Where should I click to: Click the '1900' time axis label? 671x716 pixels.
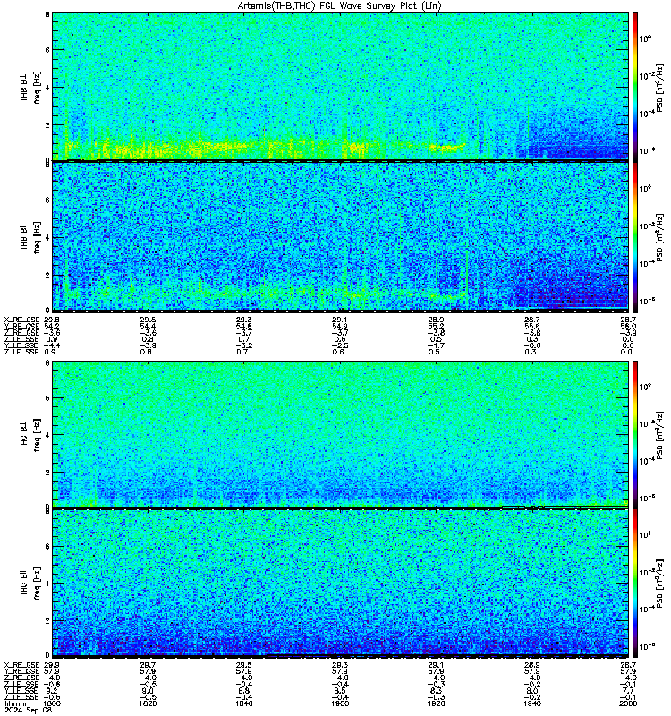pyautogui.click(x=340, y=703)
